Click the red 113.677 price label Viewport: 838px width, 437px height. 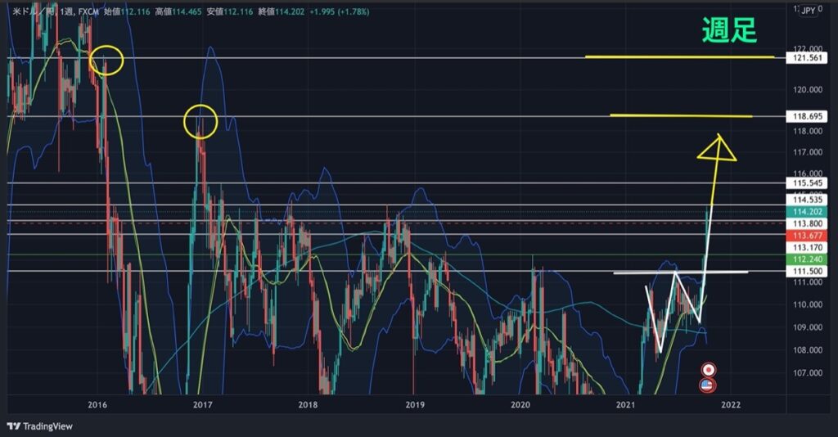pyautogui.click(x=807, y=236)
